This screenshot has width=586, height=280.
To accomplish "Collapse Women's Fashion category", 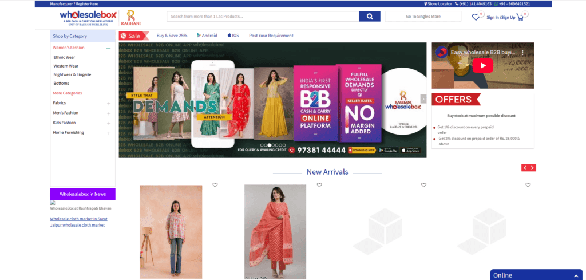I will click(108, 48).
